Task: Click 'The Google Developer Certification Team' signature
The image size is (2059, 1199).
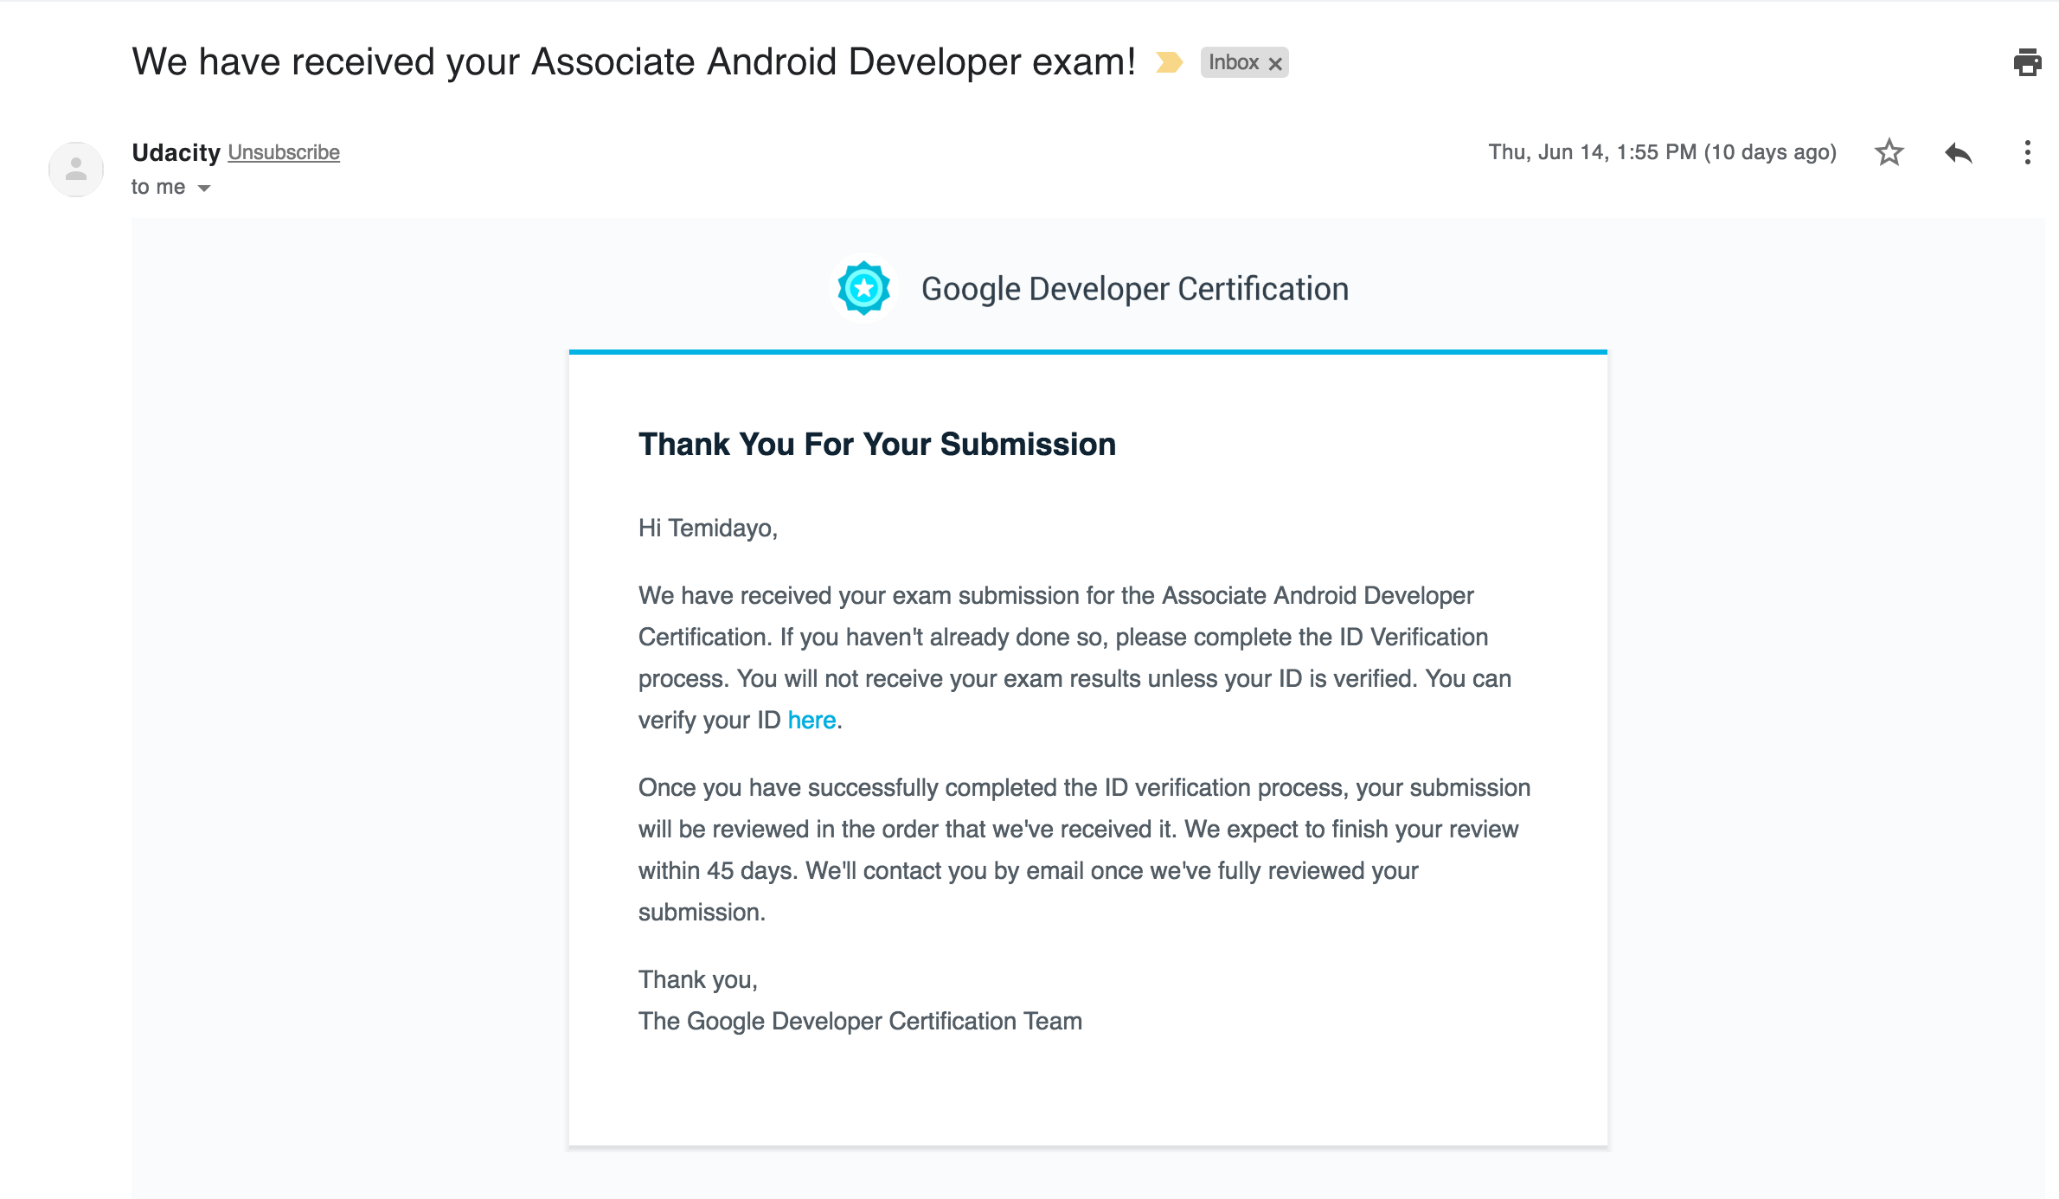Action: pos(860,1021)
